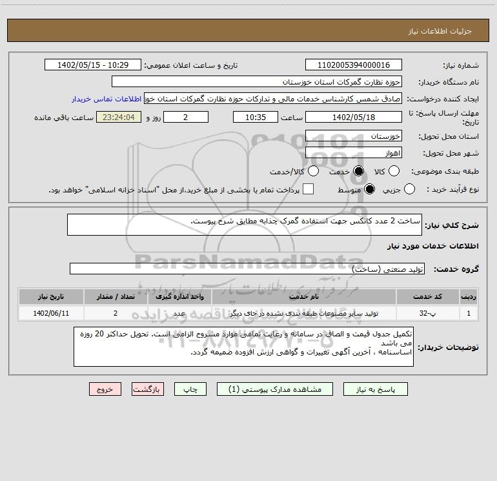The image size is (497, 481).
Task: Click the پاسخ به نیاز button
Action: (376, 389)
